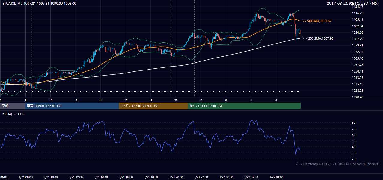Click hour tick 20 under price chart

point(176,100)
